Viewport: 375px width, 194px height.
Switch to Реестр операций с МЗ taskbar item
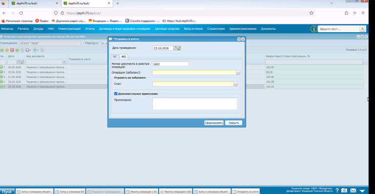click(x=176, y=192)
